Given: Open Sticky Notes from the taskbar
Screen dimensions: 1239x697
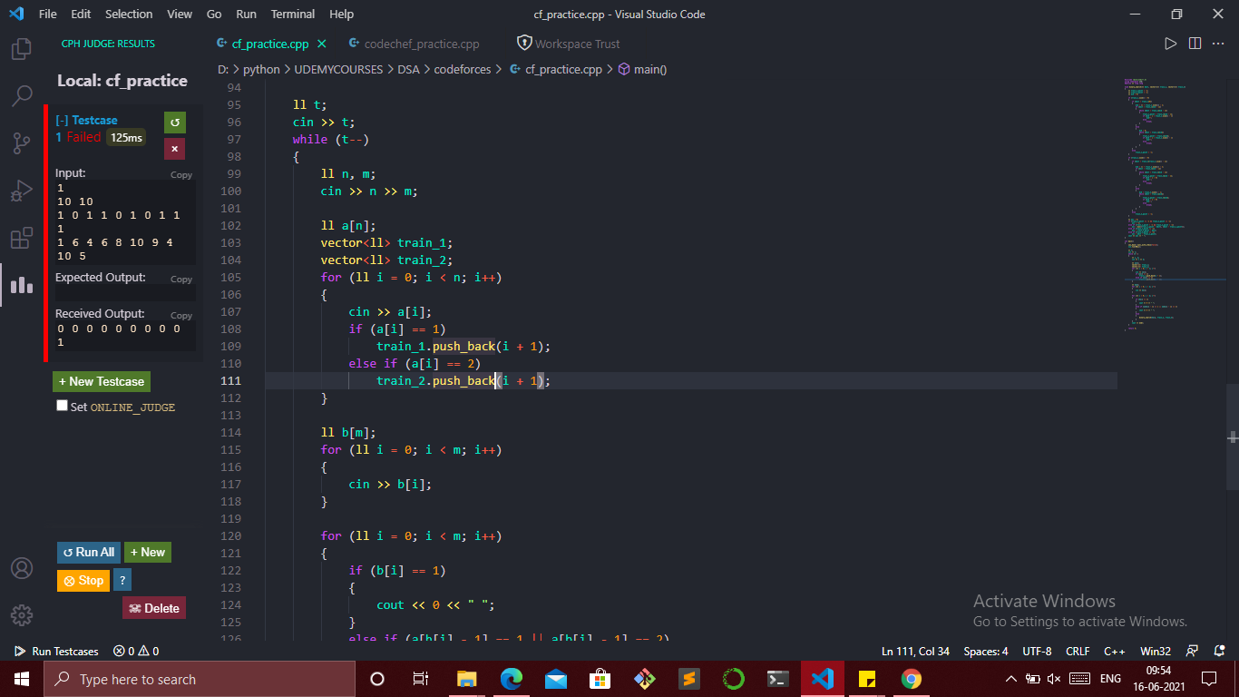Looking at the screenshot, I should (867, 679).
